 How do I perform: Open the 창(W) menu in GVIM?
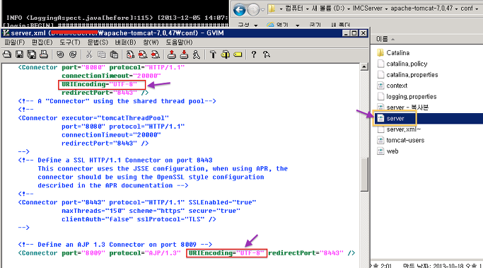(x=151, y=42)
